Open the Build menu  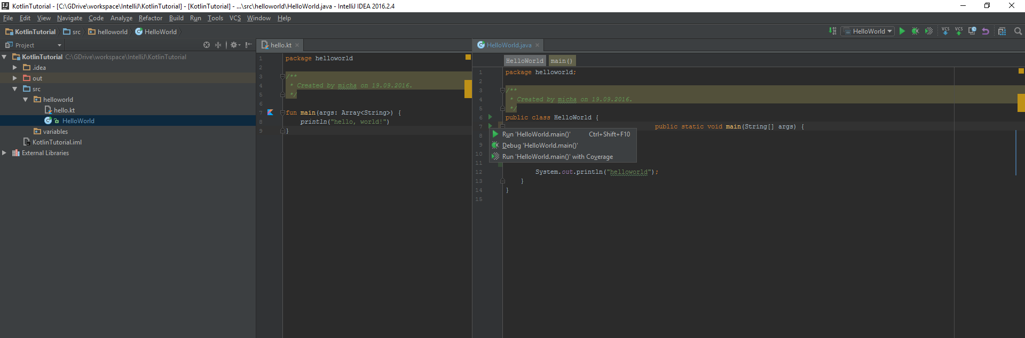pyautogui.click(x=176, y=18)
